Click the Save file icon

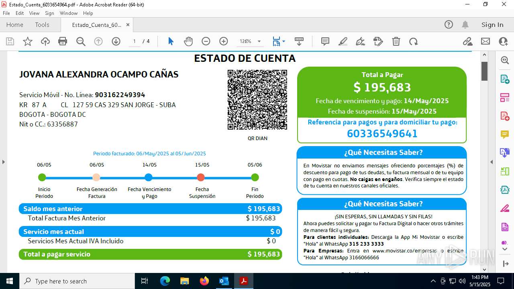point(10,41)
